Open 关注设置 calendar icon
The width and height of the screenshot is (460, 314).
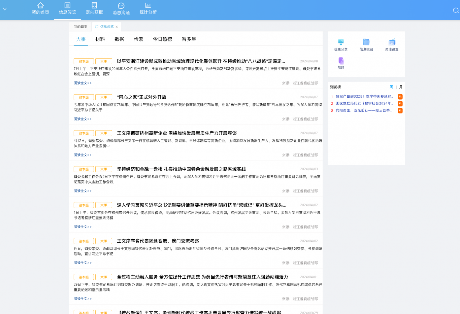click(392, 42)
